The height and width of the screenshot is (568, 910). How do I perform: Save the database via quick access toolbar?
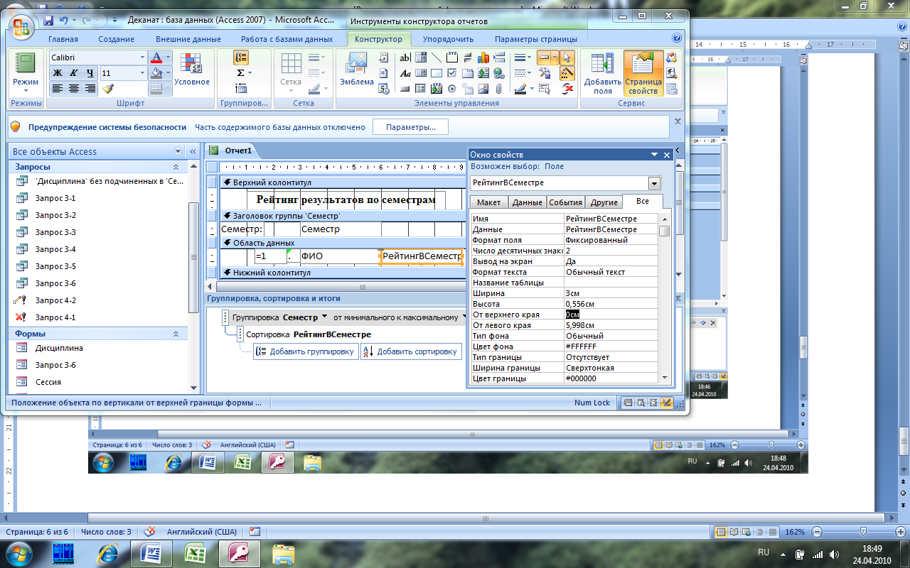coord(48,21)
